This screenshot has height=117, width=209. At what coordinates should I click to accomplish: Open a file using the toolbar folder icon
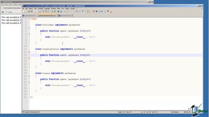pos(27,12)
